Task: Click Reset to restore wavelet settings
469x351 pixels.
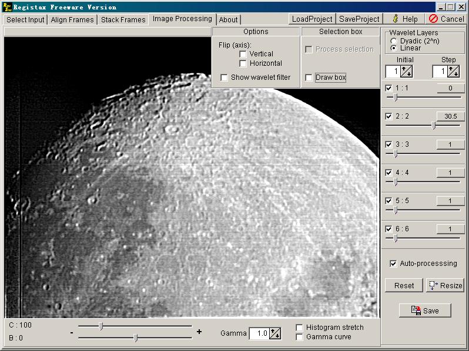Action: pyautogui.click(x=404, y=286)
